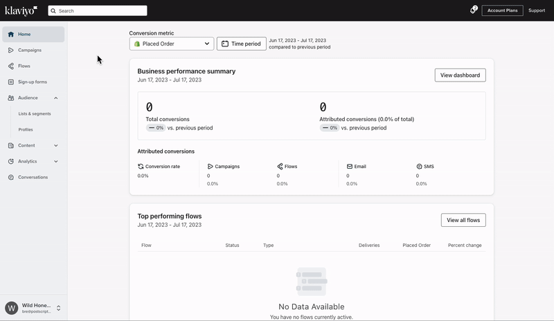Open Lists & segments
The width and height of the screenshot is (554, 321).
35,113
